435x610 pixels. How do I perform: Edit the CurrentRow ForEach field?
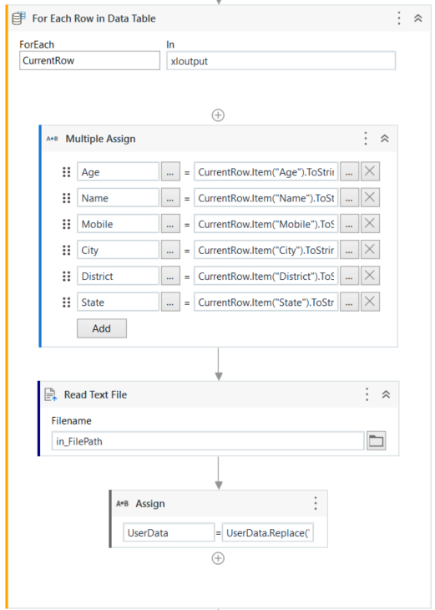pyautogui.click(x=90, y=61)
